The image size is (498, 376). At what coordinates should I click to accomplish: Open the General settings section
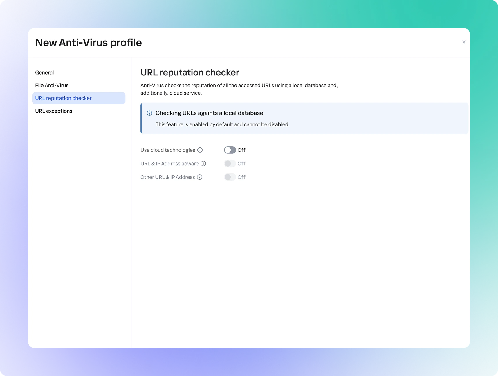click(x=44, y=73)
